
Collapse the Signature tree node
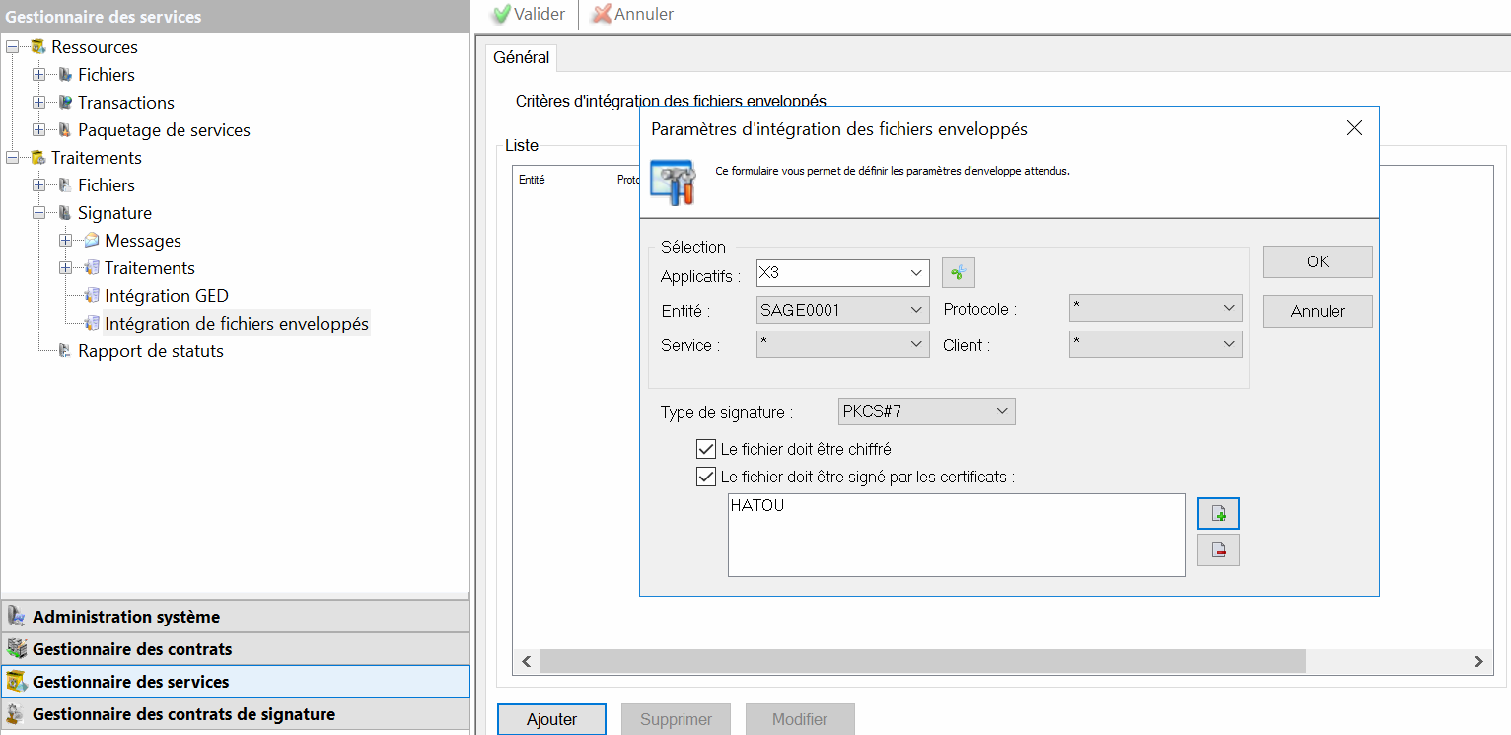coord(39,213)
